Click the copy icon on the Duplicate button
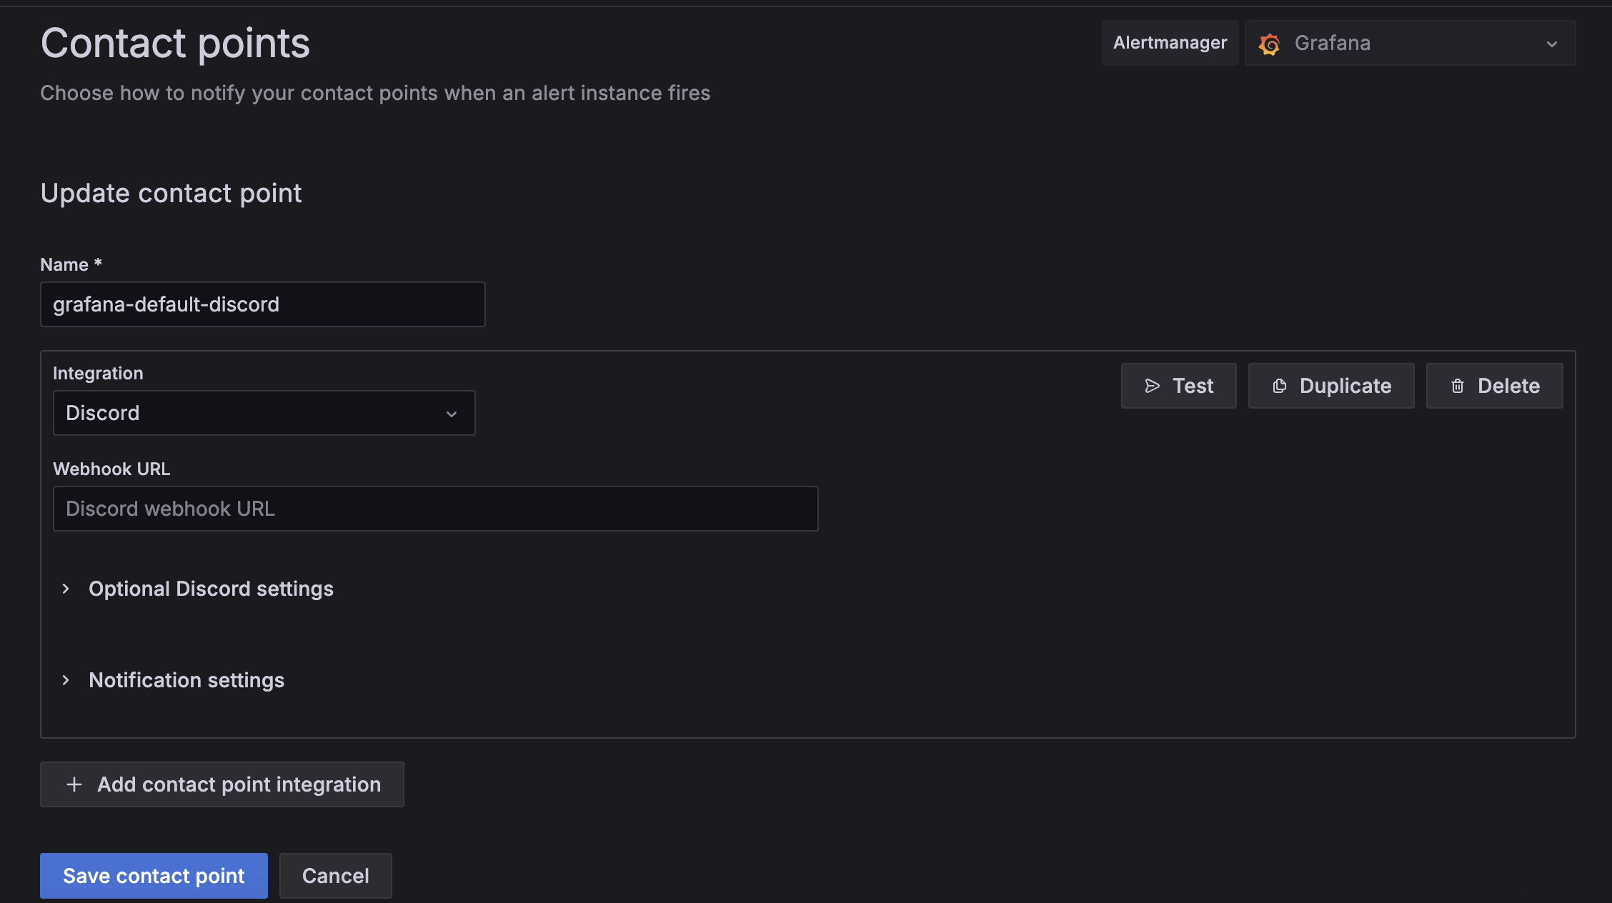 [1280, 386]
